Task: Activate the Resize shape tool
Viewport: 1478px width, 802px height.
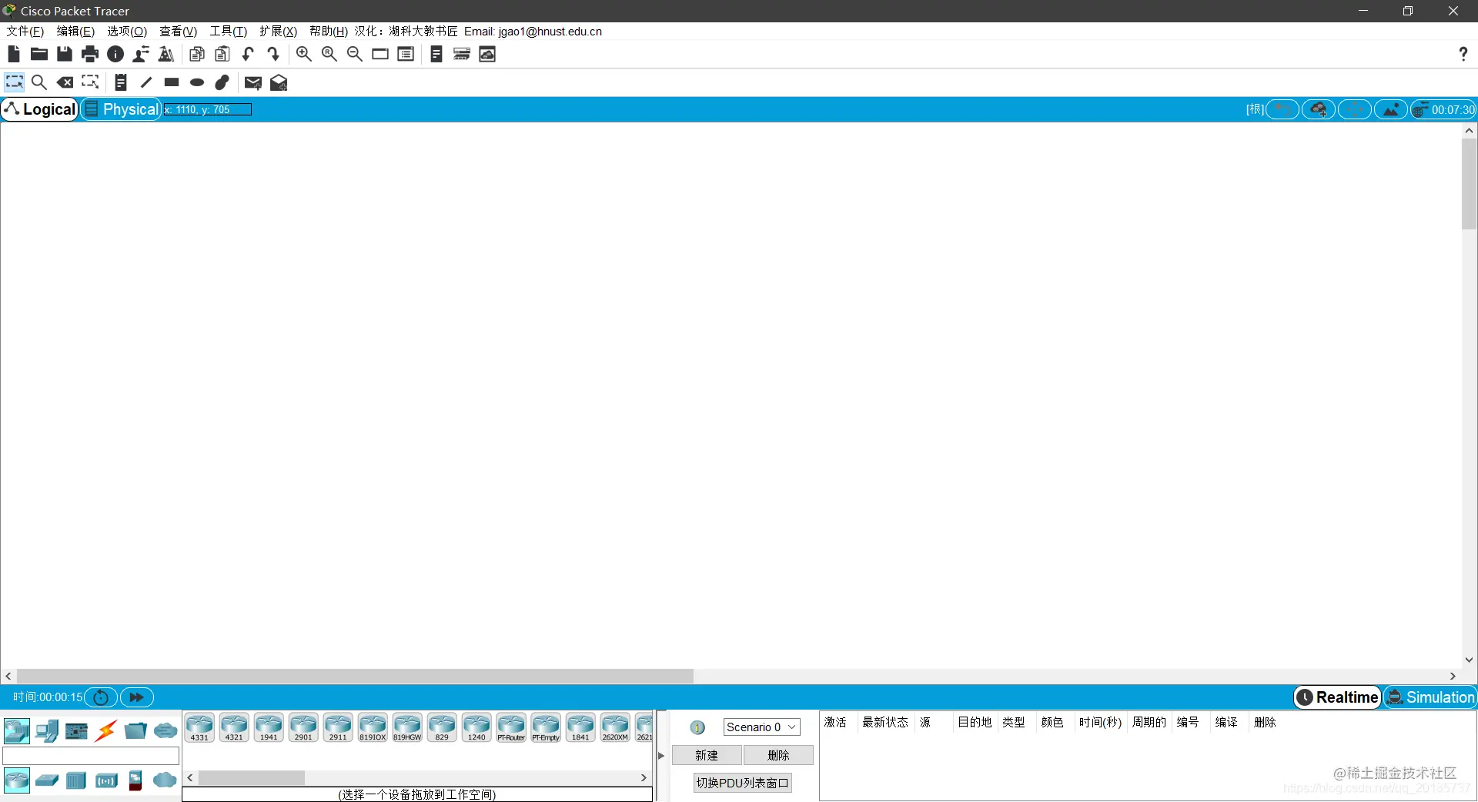Action: point(91,82)
